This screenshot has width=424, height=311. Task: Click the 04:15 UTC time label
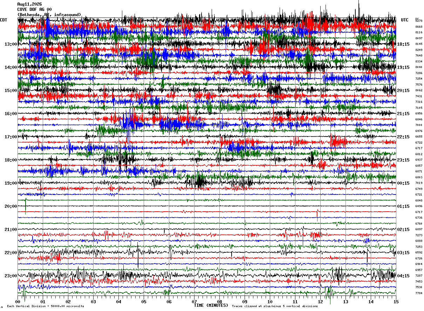point(403,276)
